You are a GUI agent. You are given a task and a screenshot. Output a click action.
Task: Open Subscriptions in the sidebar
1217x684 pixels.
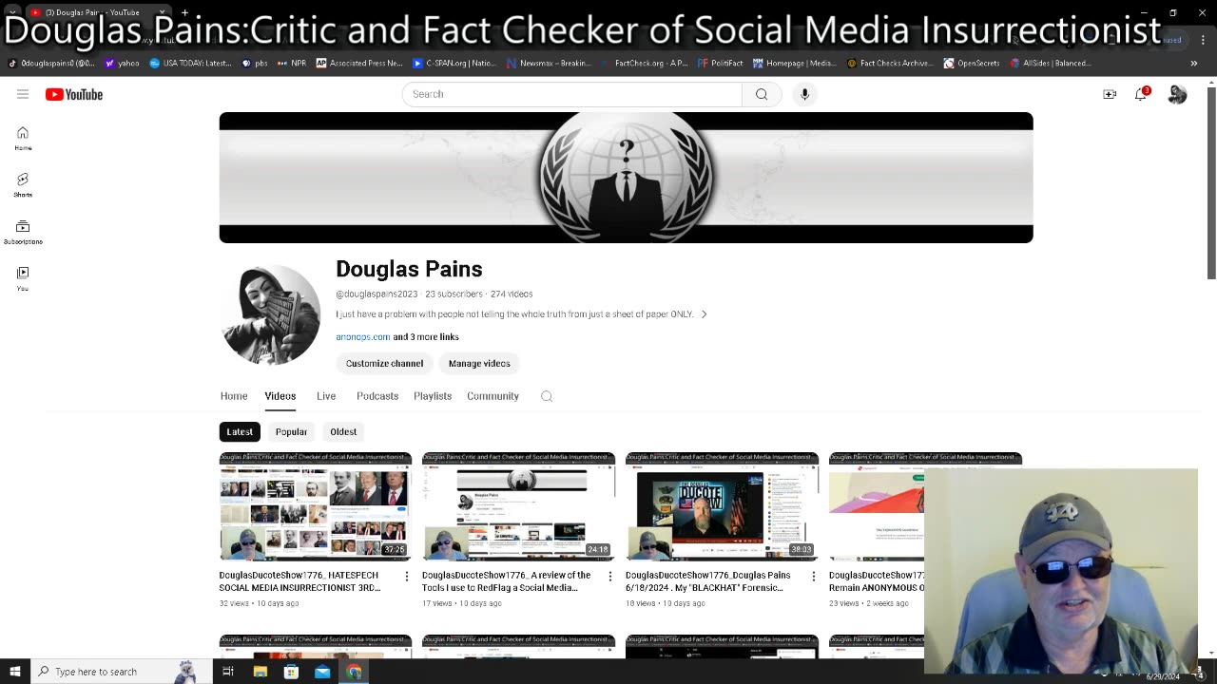click(x=23, y=232)
